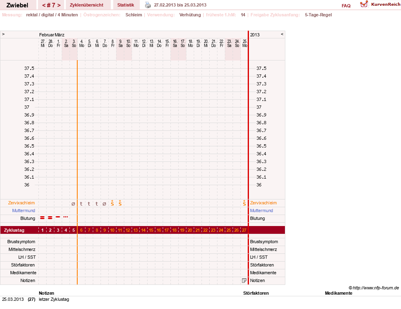
Task: Select cycle day 14 in Zyklustag bar
Action: [143, 230]
